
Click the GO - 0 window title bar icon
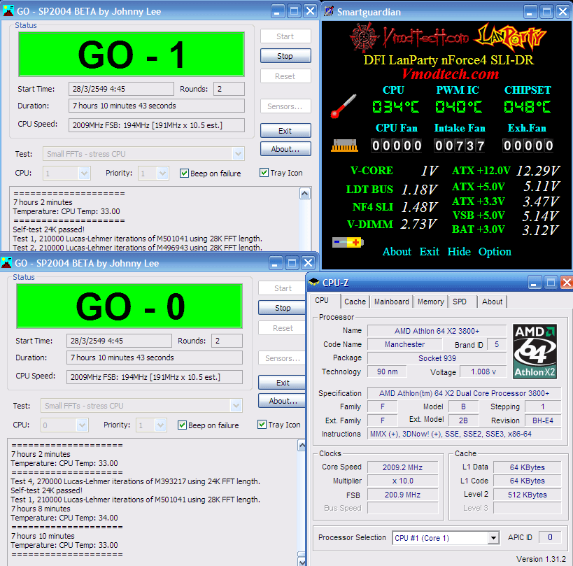point(6,263)
